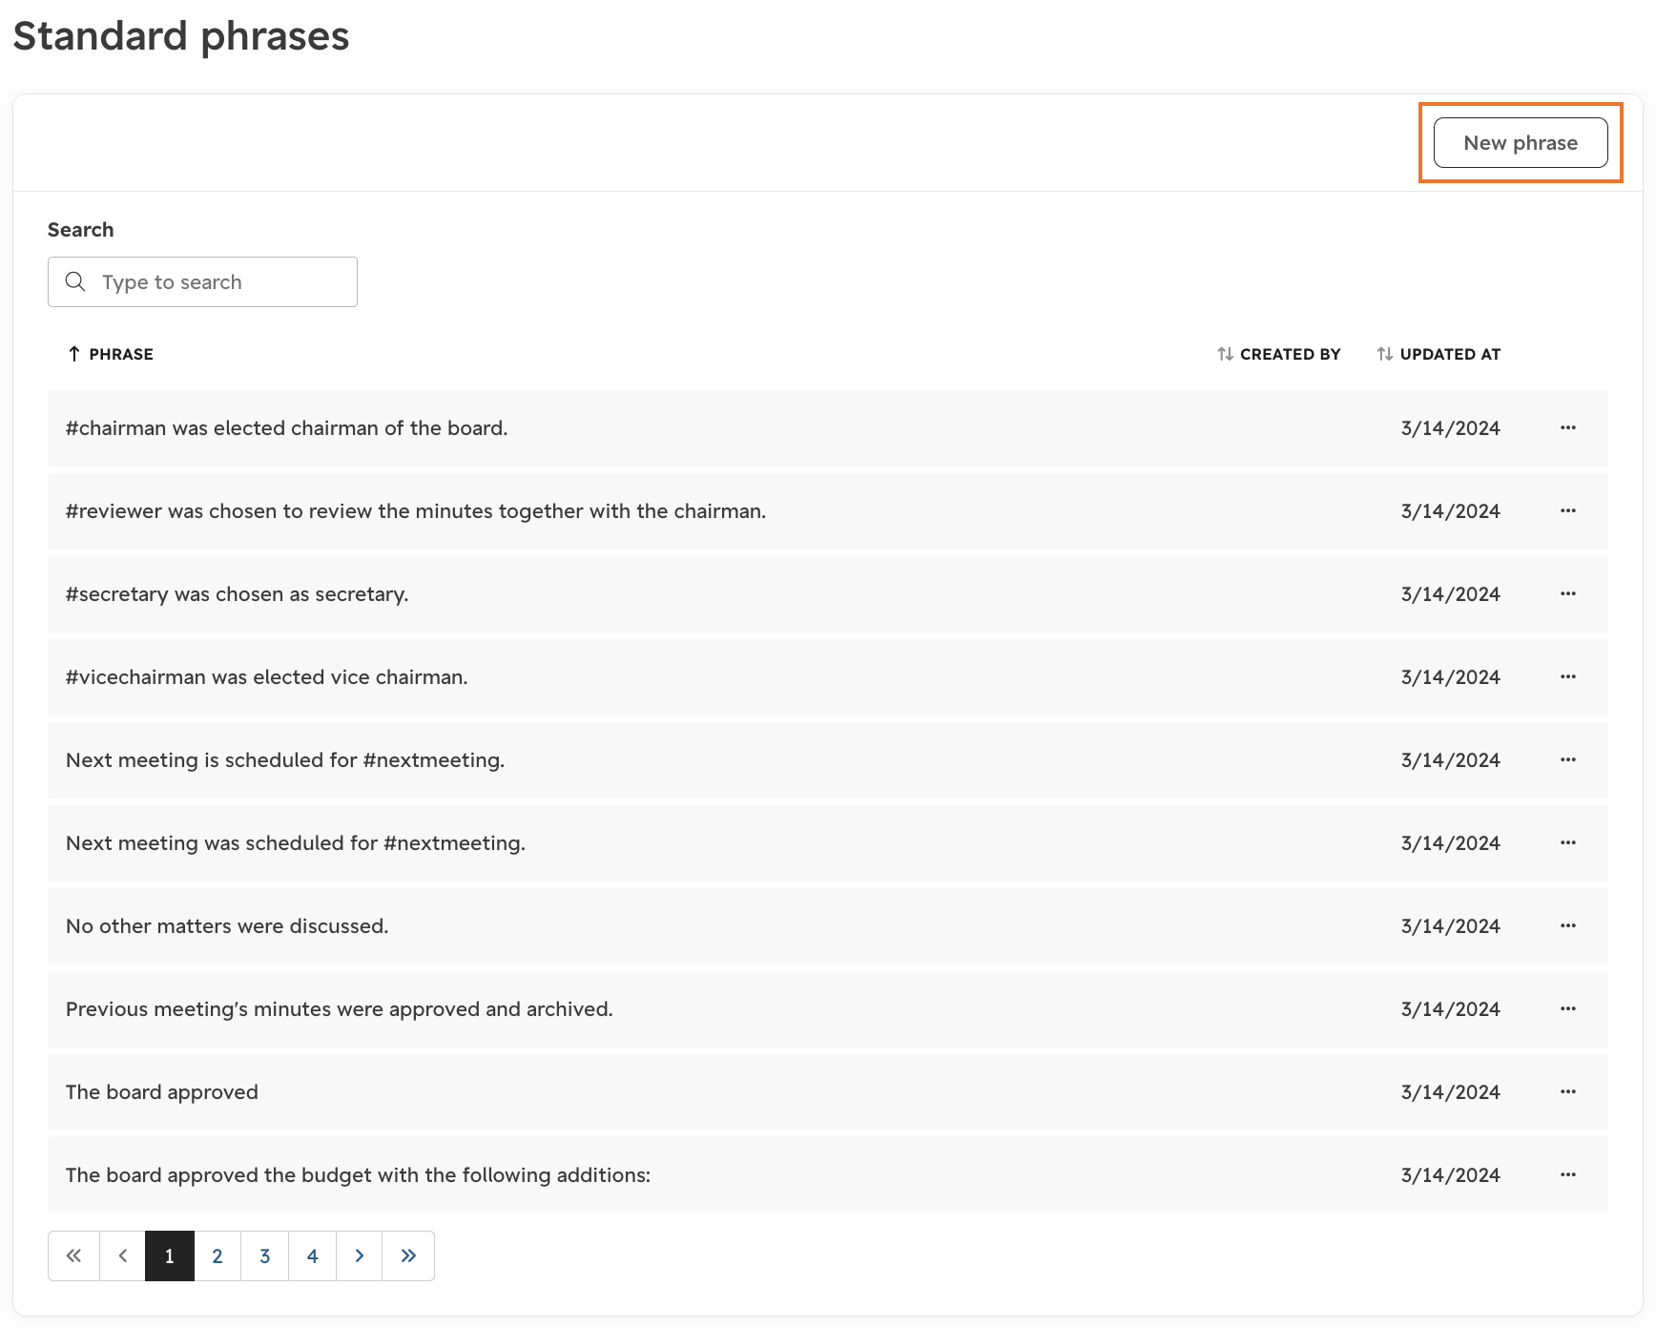Open options for 'Previous meeting's minutes' phrase
The image size is (1656, 1328).
pos(1567,1009)
